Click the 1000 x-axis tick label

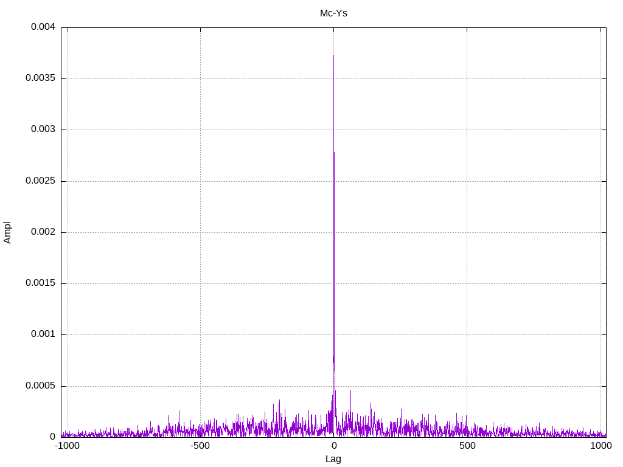(x=600, y=446)
